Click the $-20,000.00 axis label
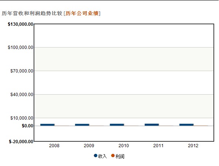 [21, 142]
